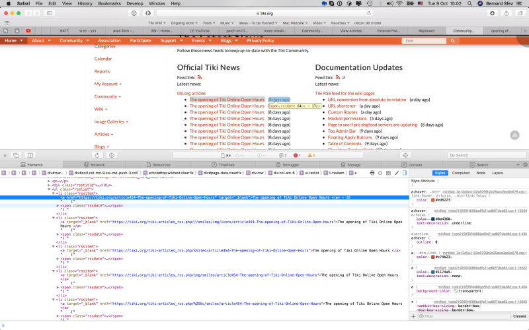Click the Share button in Safari toolbar

tap(507, 13)
